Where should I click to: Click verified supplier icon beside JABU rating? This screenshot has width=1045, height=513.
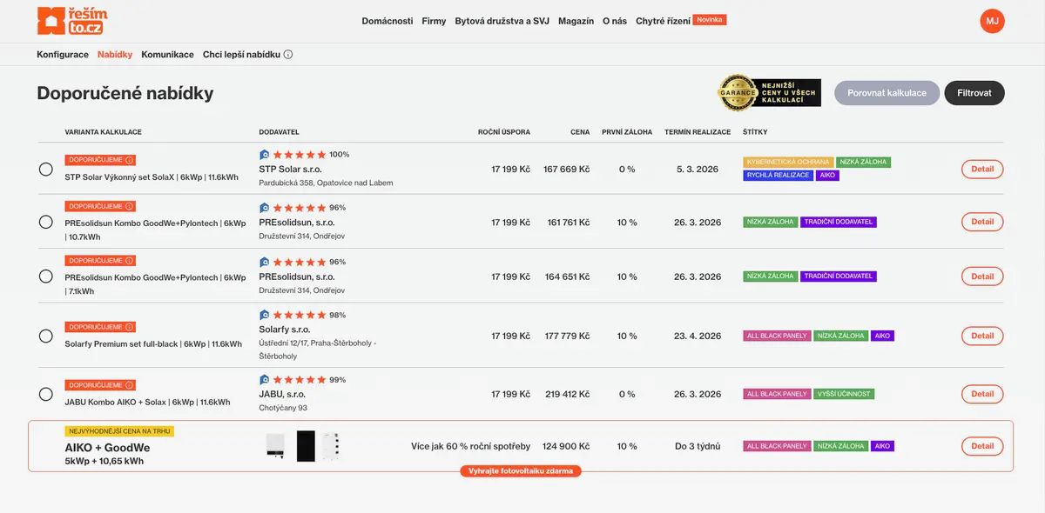(264, 380)
